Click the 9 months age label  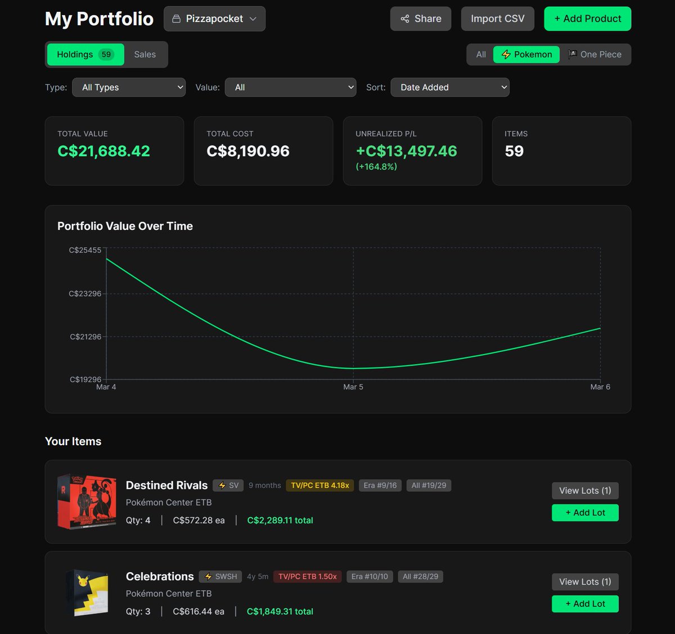click(x=264, y=486)
